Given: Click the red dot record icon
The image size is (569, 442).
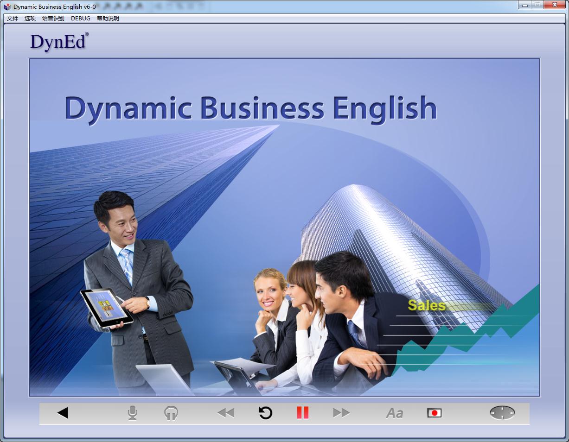Looking at the screenshot, I should [x=435, y=413].
